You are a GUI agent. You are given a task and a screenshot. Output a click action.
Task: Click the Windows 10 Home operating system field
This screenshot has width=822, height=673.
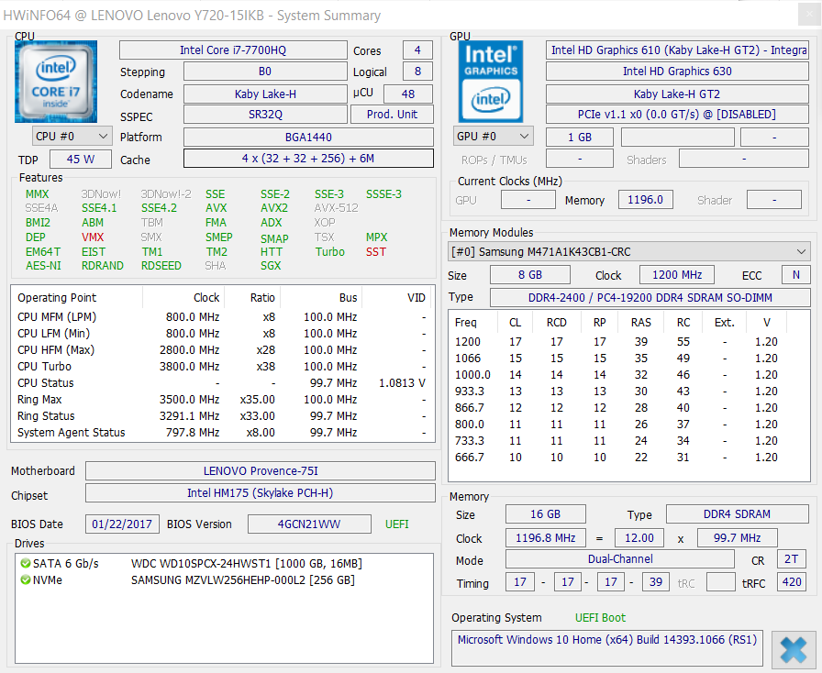coord(607,648)
